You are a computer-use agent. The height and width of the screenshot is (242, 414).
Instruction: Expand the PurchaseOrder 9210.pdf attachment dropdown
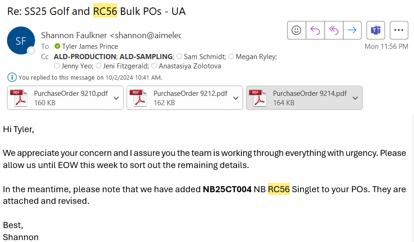coord(116,98)
